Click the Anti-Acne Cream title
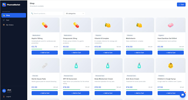188x100 pixels. tap(132, 79)
